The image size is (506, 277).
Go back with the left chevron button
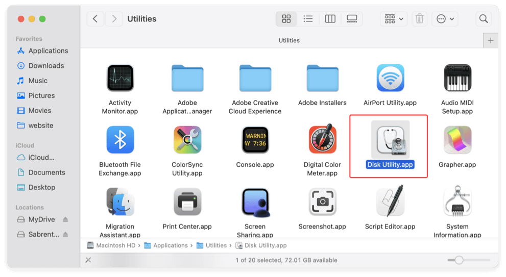(95, 19)
